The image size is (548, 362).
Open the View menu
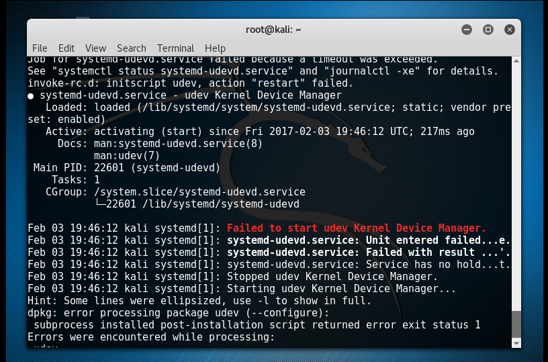(x=95, y=48)
